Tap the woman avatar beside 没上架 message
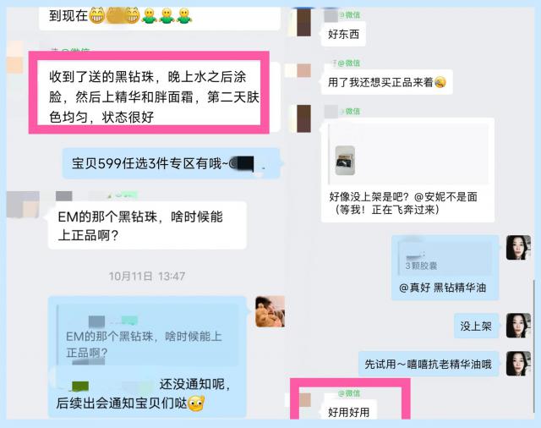The height and width of the screenshot is (428, 541). [x=518, y=326]
